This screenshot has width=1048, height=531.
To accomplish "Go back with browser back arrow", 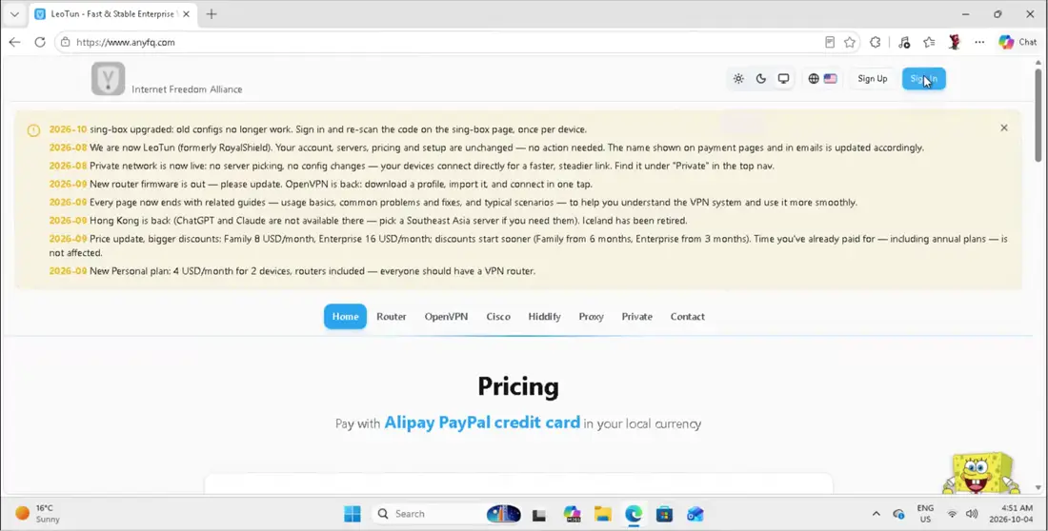I will [14, 42].
